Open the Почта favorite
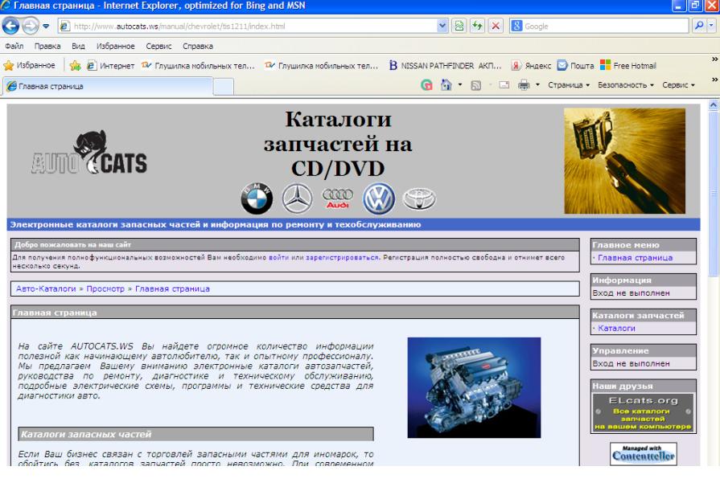 pos(575,66)
